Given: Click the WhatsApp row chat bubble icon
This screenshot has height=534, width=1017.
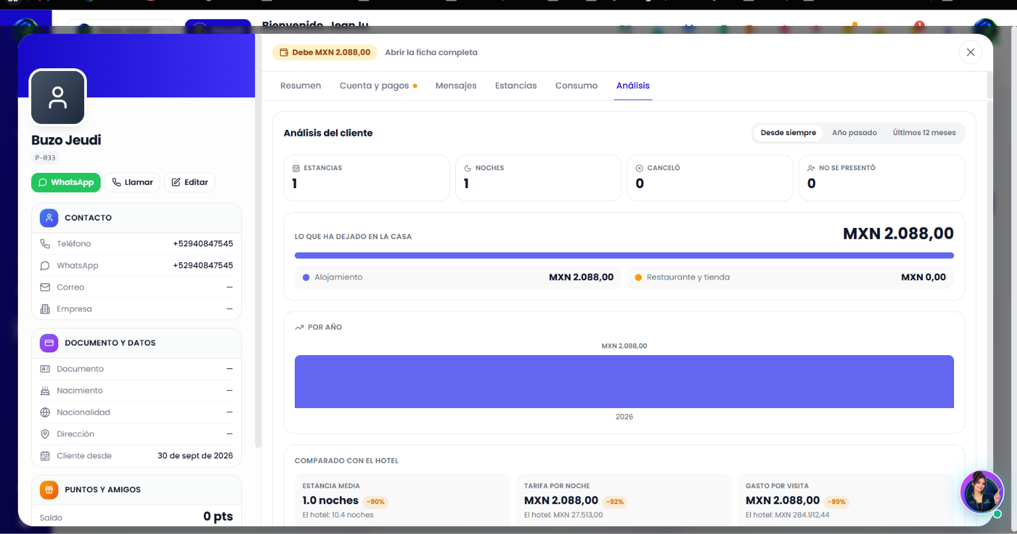Looking at the screenshot, I should tap(45, 266).
